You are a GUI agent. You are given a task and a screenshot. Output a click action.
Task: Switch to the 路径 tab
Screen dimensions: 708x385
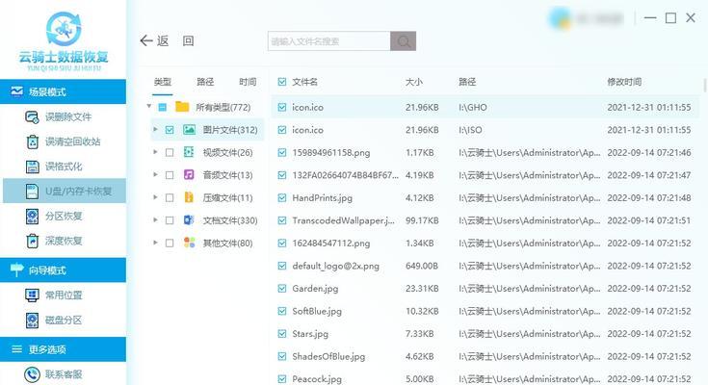point(205,82)
